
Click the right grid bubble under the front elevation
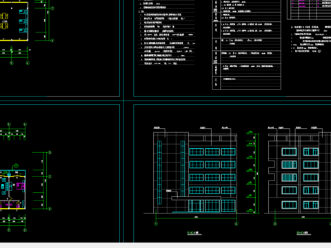pos(237,224)
